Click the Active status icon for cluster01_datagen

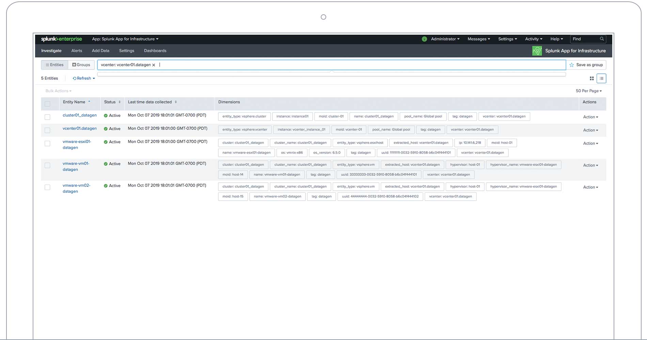coord(106,116)
